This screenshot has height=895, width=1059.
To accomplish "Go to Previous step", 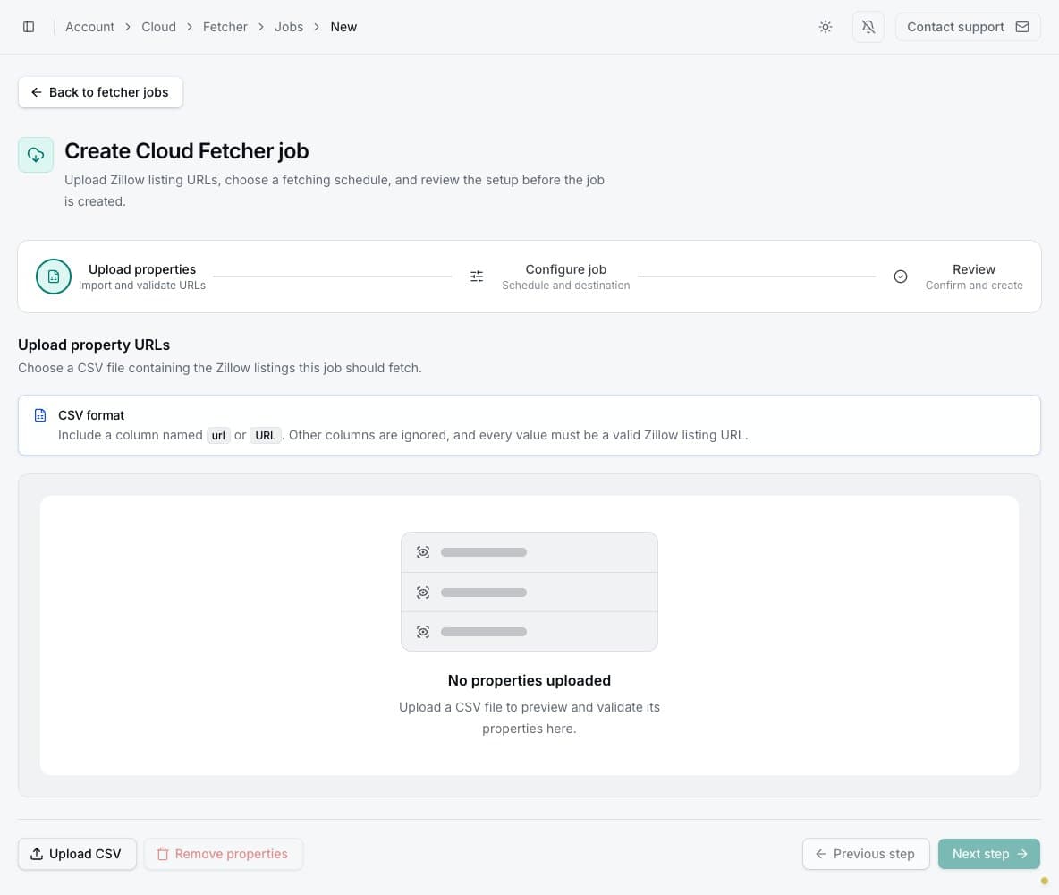I will 866,854.
